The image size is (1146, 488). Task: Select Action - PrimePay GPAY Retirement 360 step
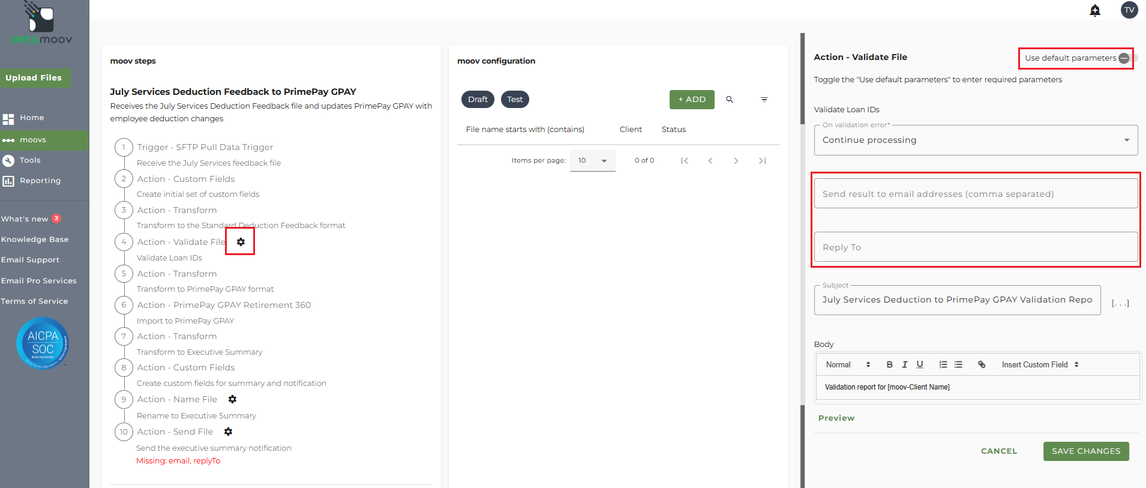point(224,305)
